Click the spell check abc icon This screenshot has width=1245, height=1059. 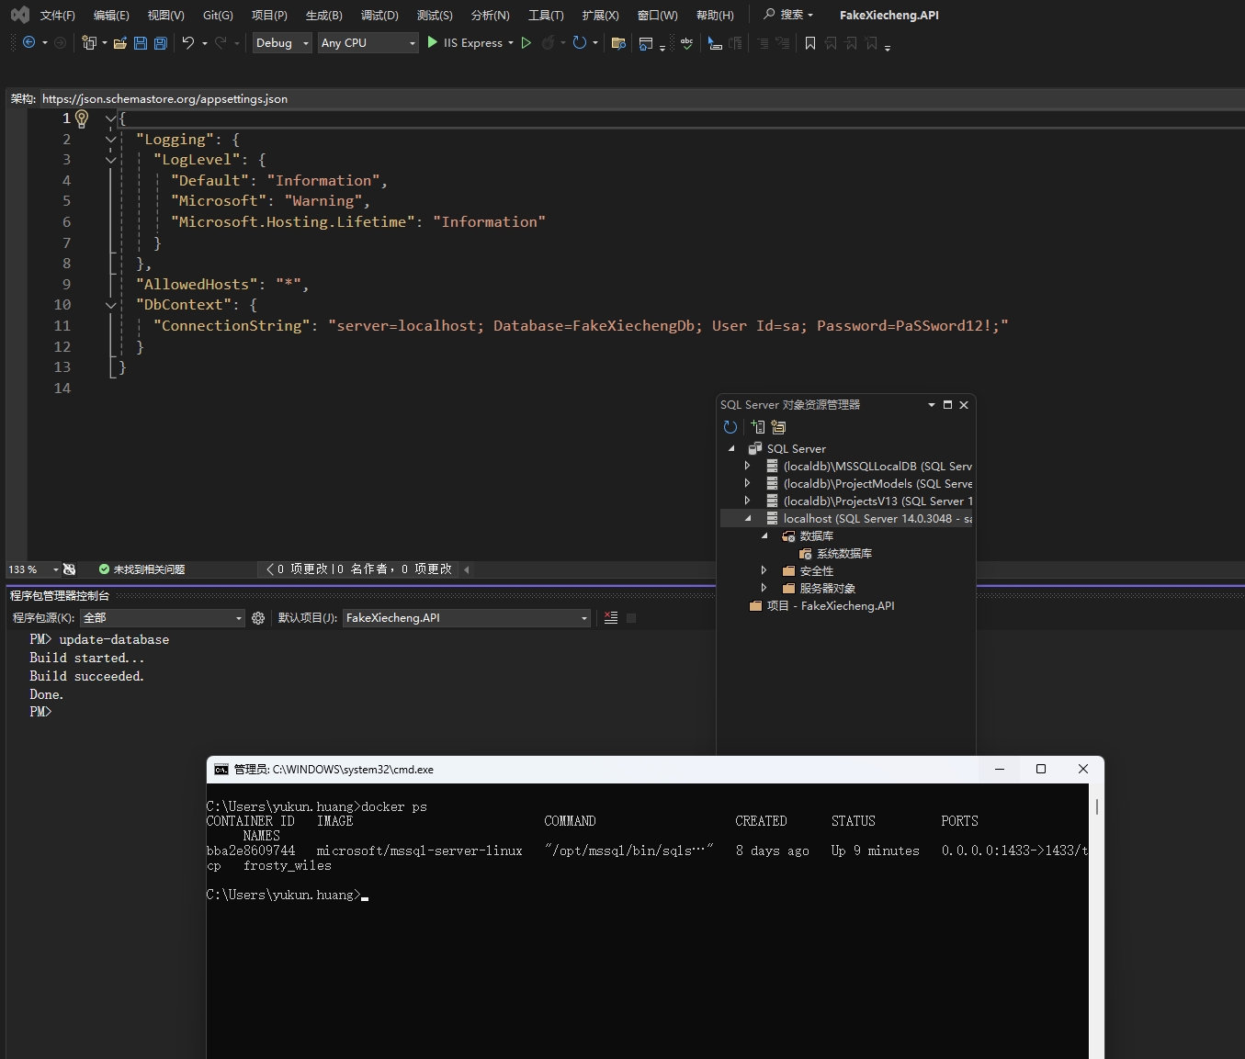[686, 42]
